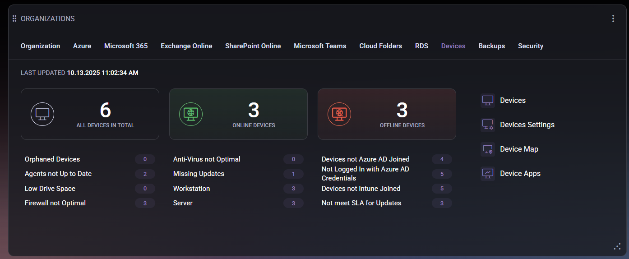
Task: Open the three-dot widget options menu
Action: tap(613, 18)
